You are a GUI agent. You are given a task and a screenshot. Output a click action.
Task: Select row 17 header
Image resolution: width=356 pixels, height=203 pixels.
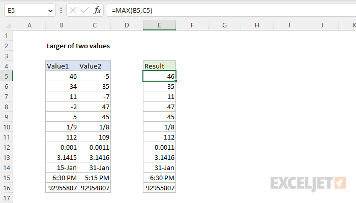coord(6,198)
